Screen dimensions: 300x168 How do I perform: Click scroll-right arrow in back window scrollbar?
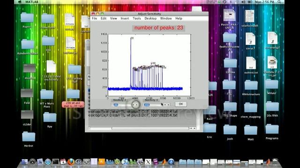click(x=195, y=128)
